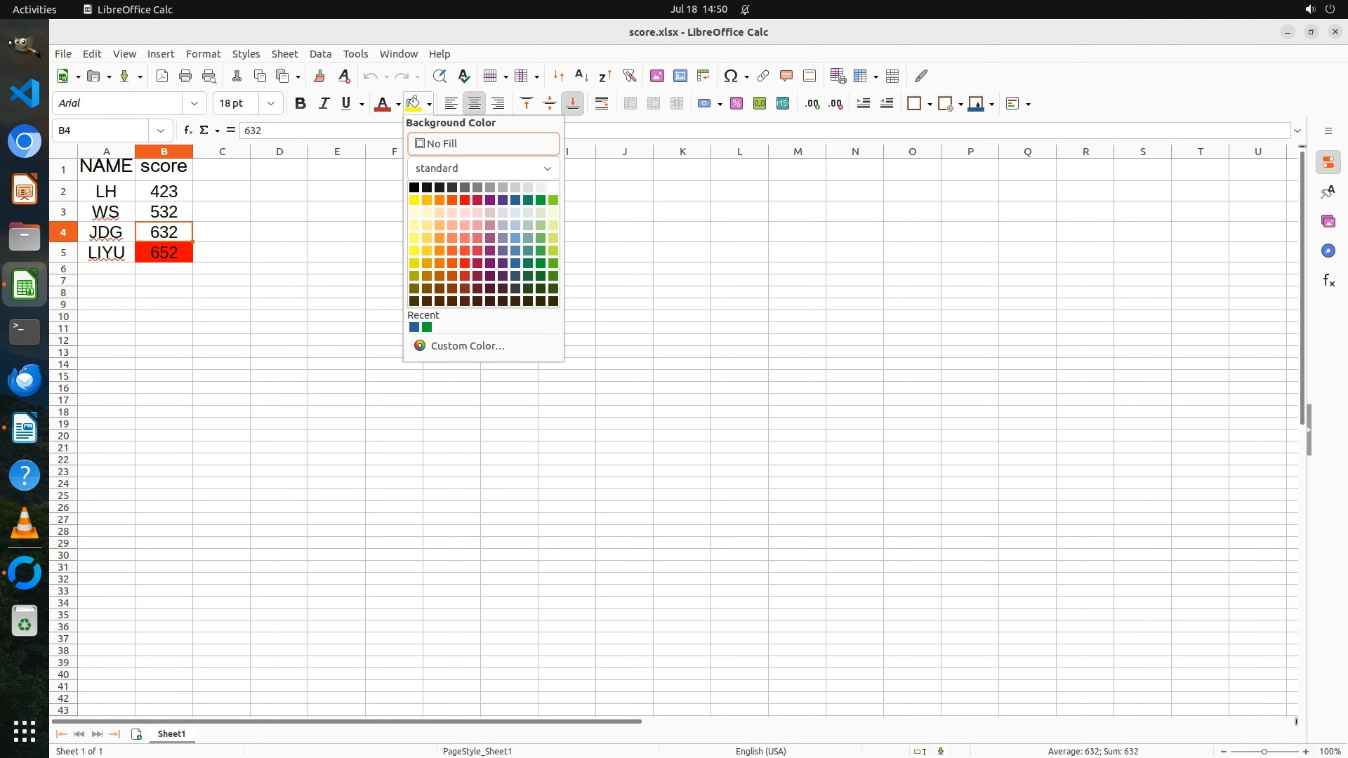1348x758 pixels.
Task: Open the standard palette dropdown
Action: 483,168
